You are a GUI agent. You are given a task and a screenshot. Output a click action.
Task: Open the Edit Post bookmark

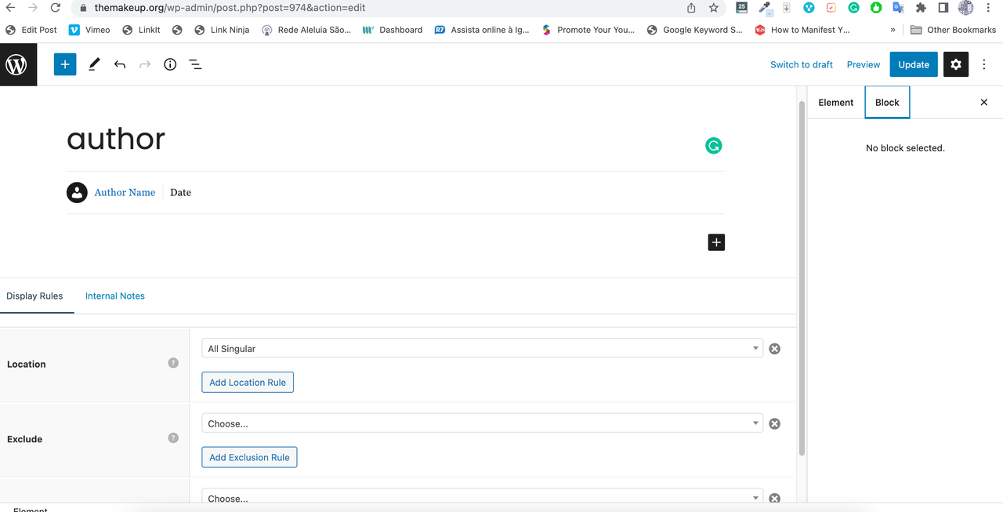point(31,30)
